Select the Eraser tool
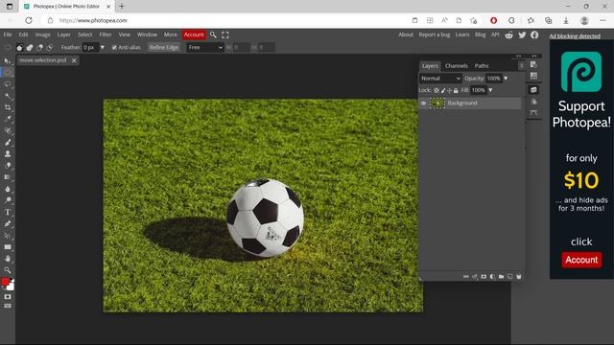614x345 pixels. coord(8,166)
